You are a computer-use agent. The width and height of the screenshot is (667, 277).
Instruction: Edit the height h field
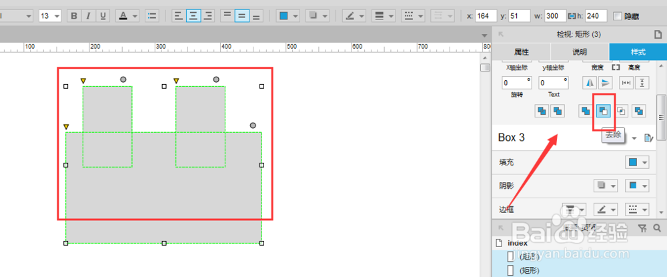pyautogui.click(x=596, y=16)
